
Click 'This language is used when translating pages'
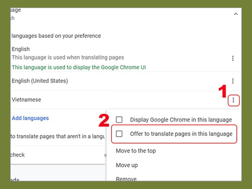(x=68, y=58)
